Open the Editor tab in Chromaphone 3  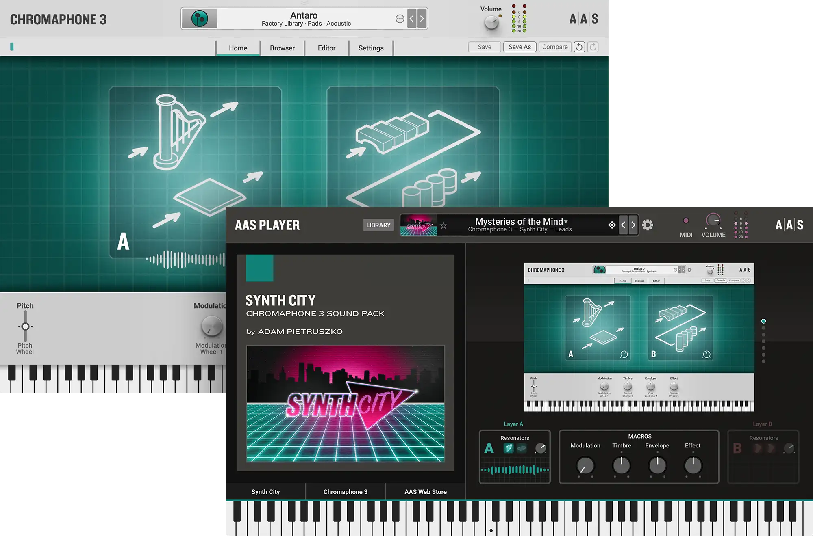tap(326, 48)
